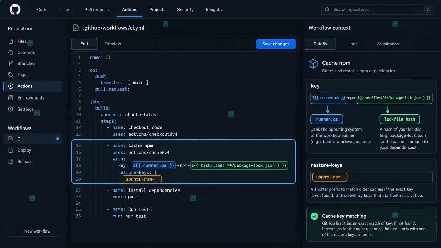
Task: Click the Files icon in Repository sidebar
Action: pos(11,41)
